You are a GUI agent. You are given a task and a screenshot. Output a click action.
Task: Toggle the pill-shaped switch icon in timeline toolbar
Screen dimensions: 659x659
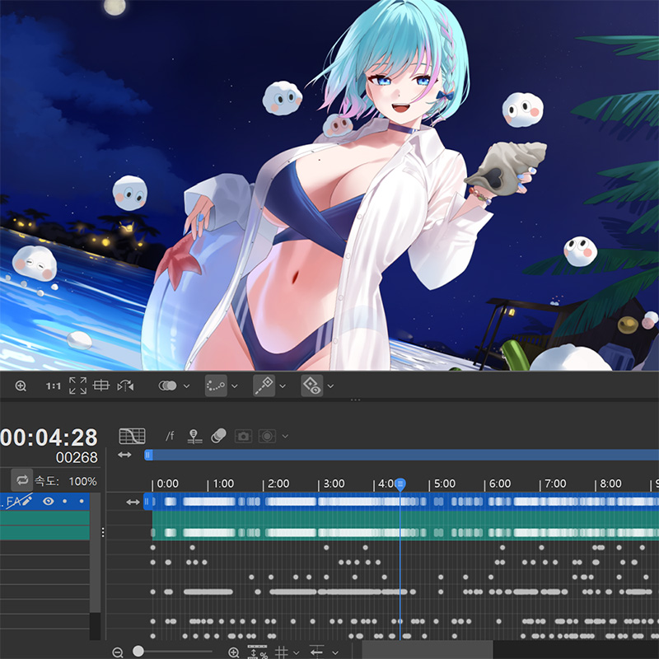point(218,436)
